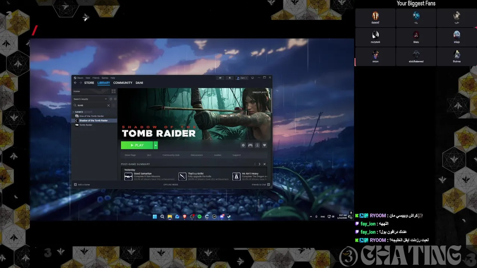The image size is (477, 268).
Task: Click the ready-to-play filter icon
Action: [x=115, y=99]
